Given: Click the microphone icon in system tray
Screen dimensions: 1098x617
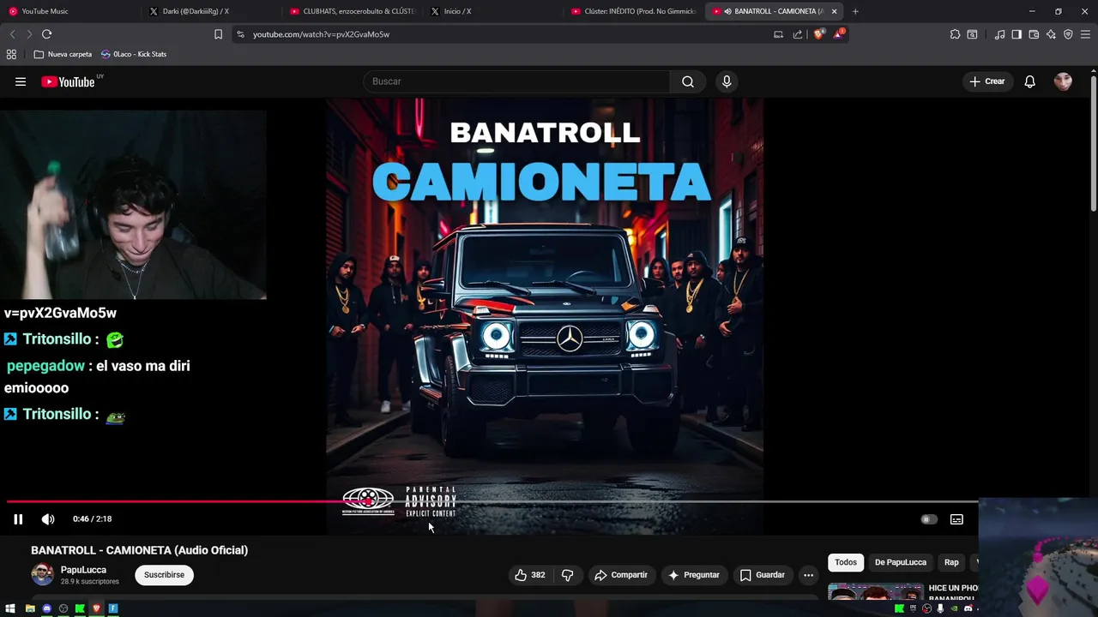Looking at the screenshot, I should (x=941, y=608).
